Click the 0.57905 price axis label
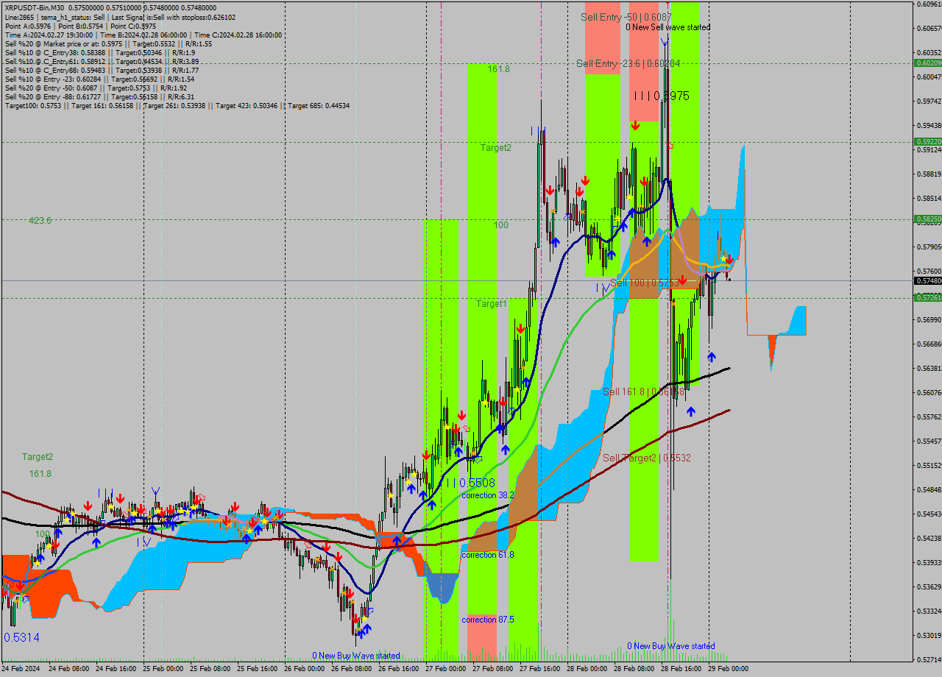This screenshot has height=677, width=942. click(929, 247)
